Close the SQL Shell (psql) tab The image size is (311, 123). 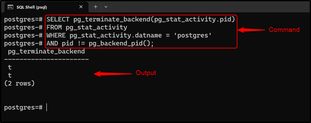pyautogui.click(x=81, y=7)
